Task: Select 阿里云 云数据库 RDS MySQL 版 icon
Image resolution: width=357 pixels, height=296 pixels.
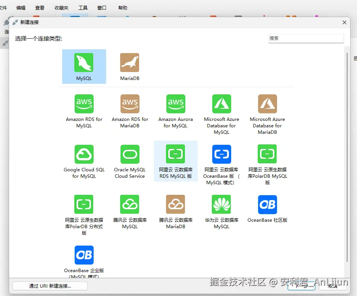Action: [175, 154]
